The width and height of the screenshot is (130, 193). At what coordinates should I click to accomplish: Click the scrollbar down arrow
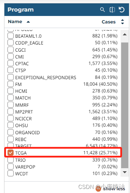coord(125,172)
